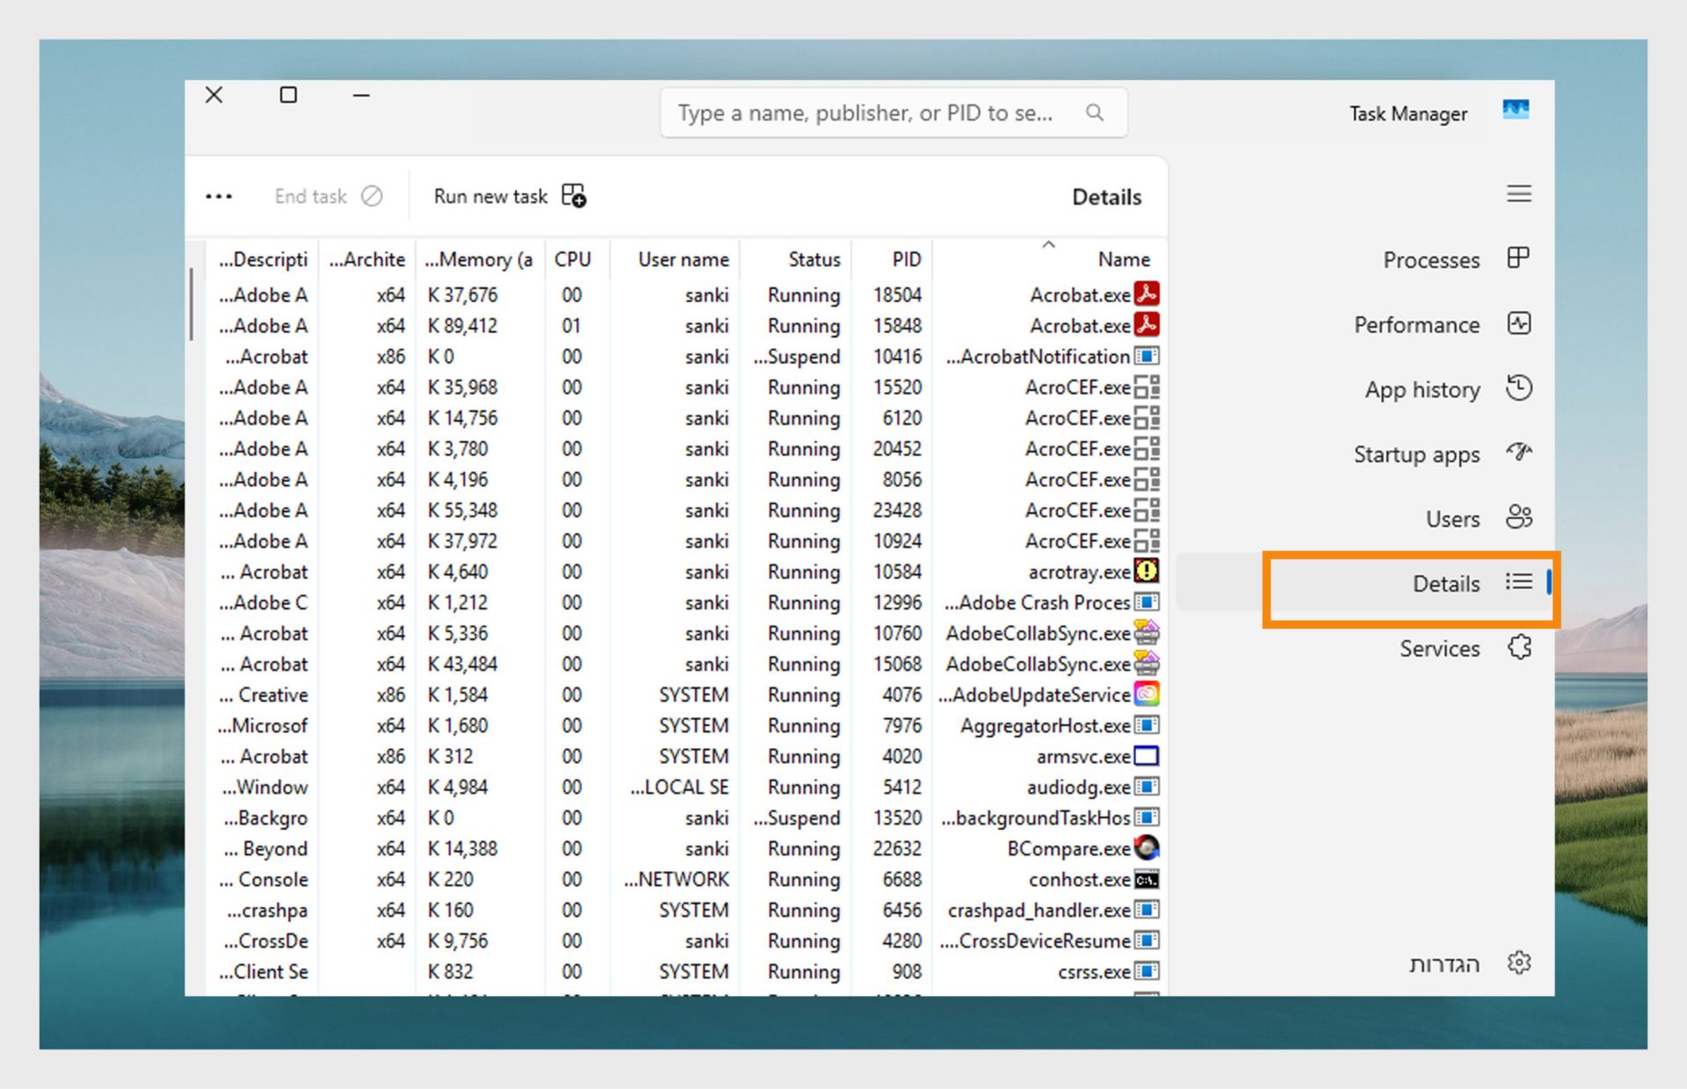Click the magnifier icon in search box
The image size is (1687, 1089).
pyautogui.click(x=1094, y=112)
